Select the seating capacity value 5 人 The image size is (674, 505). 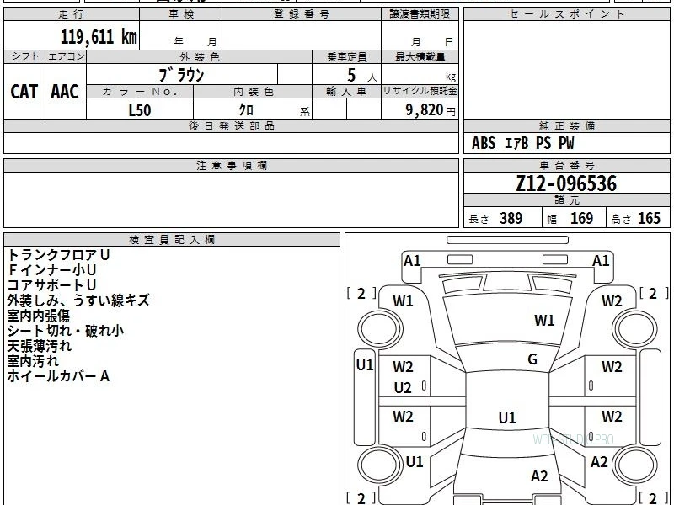[x=362, y=76]
